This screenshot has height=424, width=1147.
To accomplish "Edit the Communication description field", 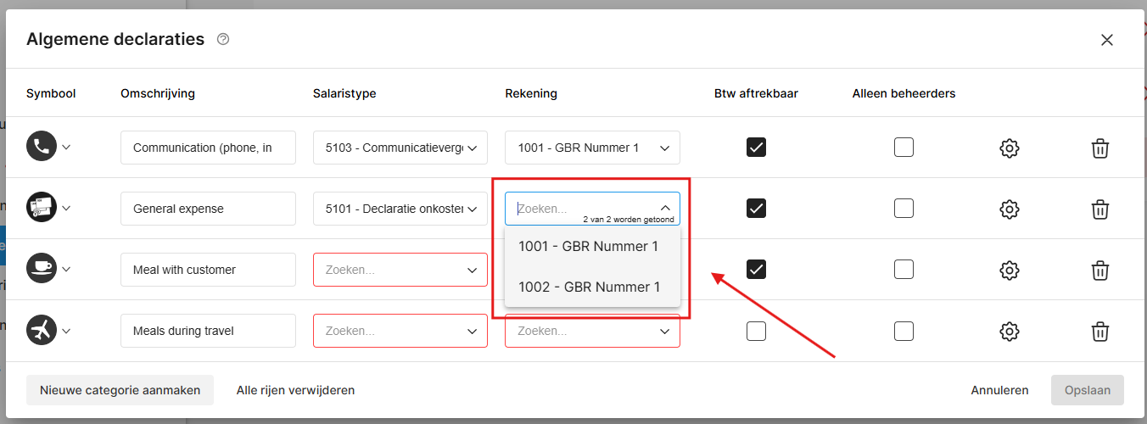I will point(208,148).
